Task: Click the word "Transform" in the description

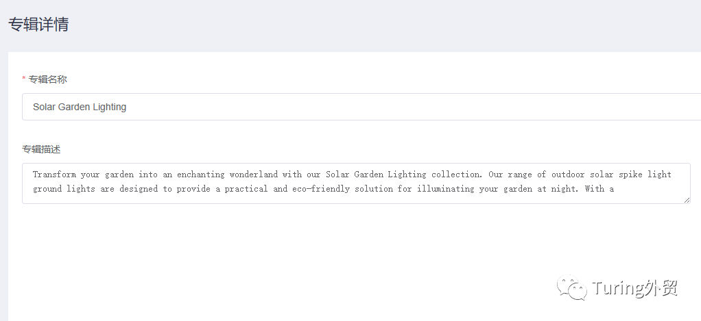Action: tap(54, 175)
